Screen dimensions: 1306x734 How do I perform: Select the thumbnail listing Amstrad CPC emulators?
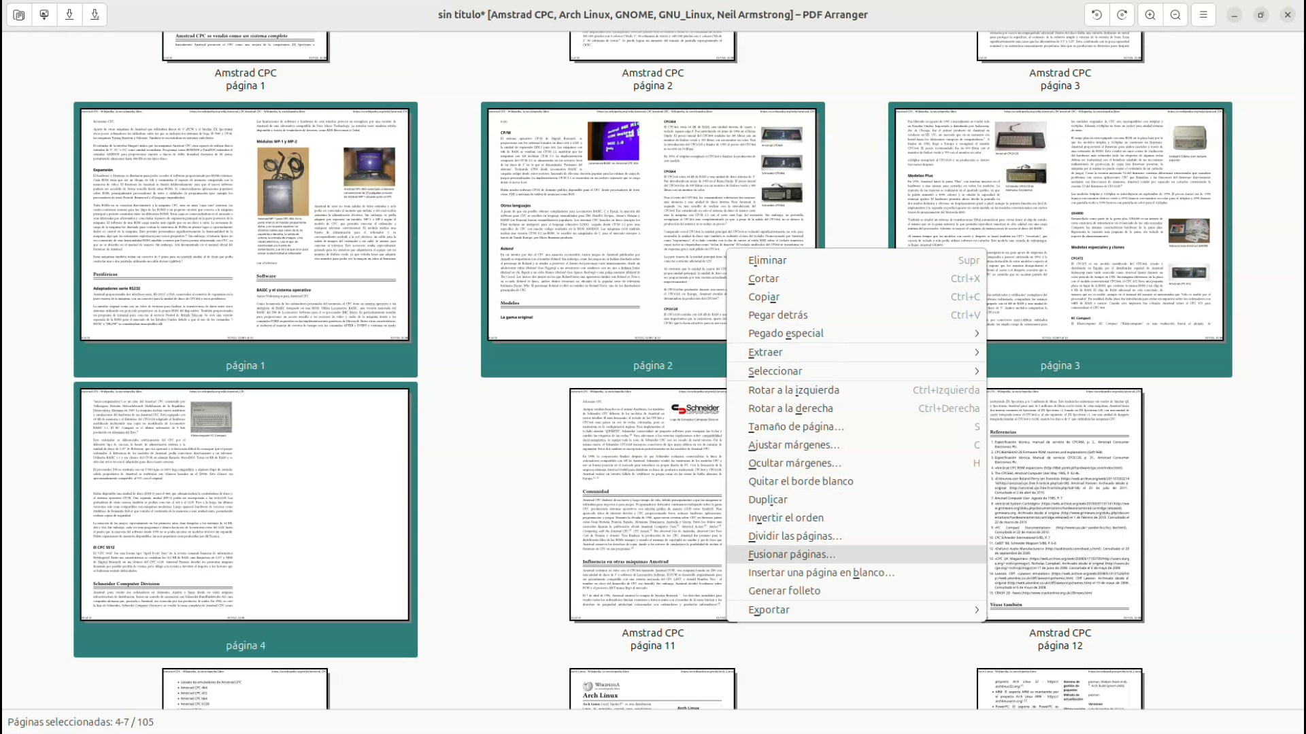246,688
